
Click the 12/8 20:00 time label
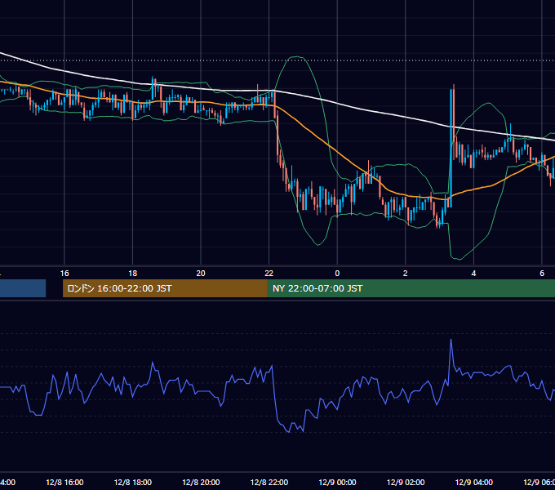point(201,482)
